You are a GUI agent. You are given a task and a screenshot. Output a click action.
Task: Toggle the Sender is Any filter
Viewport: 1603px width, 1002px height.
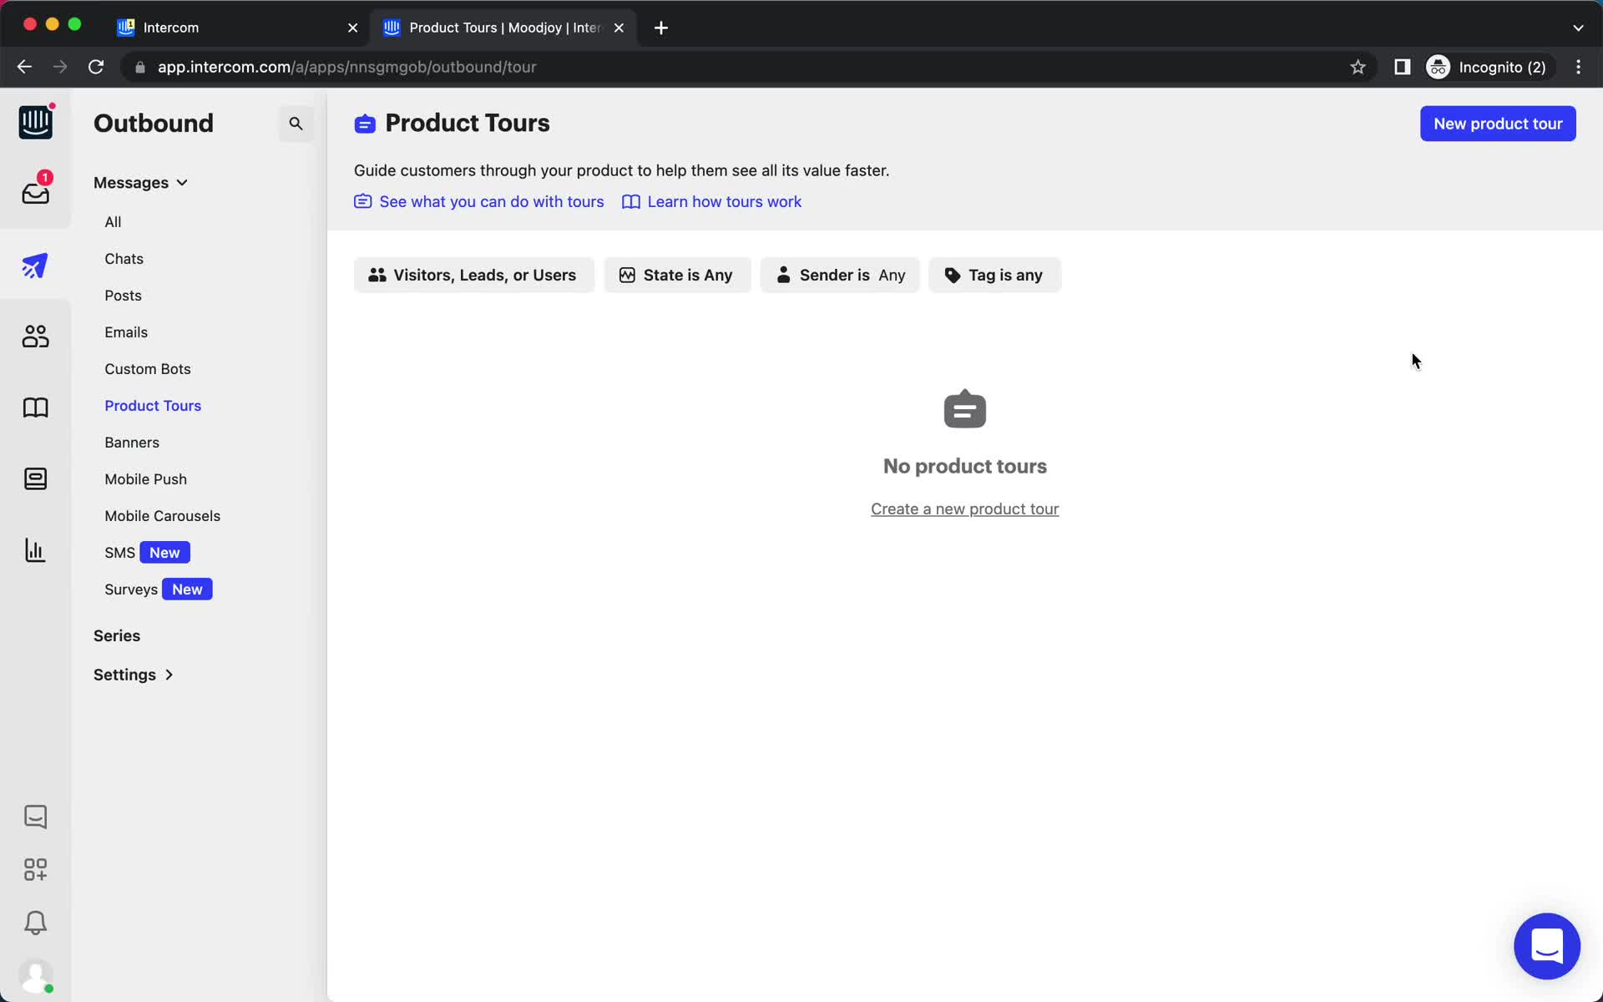[840, 275]
